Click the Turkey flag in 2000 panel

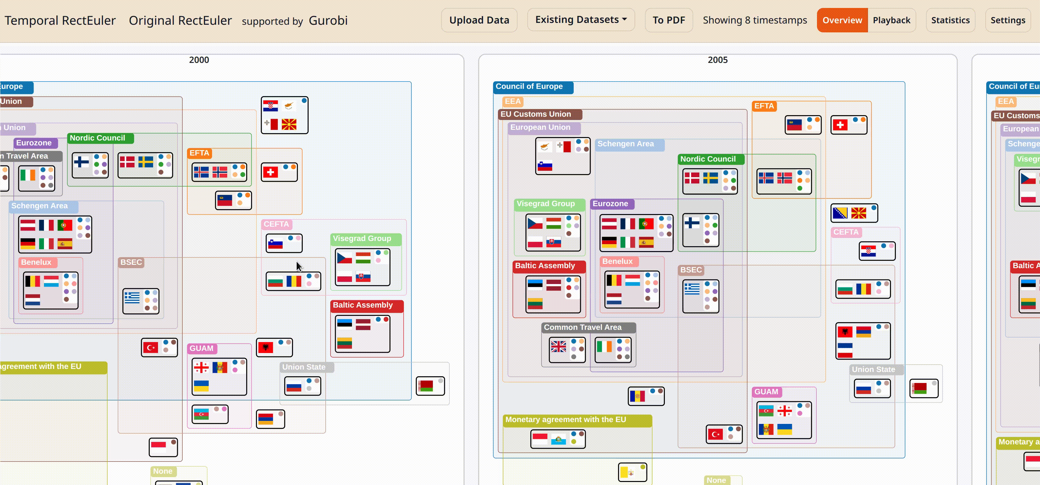[x=151, y=347]
